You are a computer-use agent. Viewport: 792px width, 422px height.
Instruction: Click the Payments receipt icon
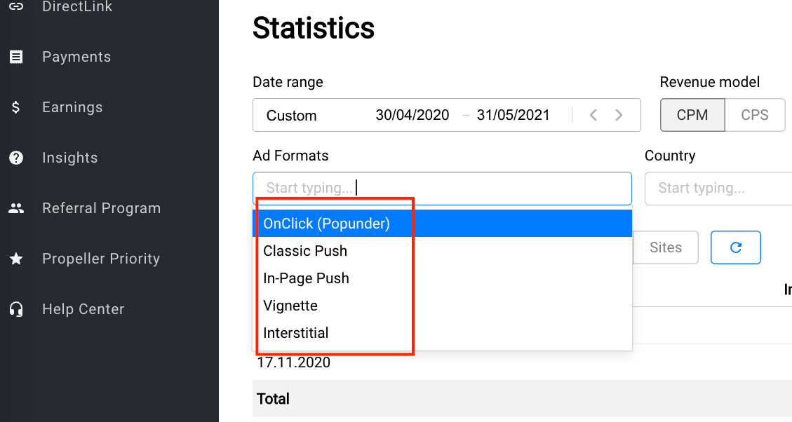pyautogui.click(x=16, y=57)
